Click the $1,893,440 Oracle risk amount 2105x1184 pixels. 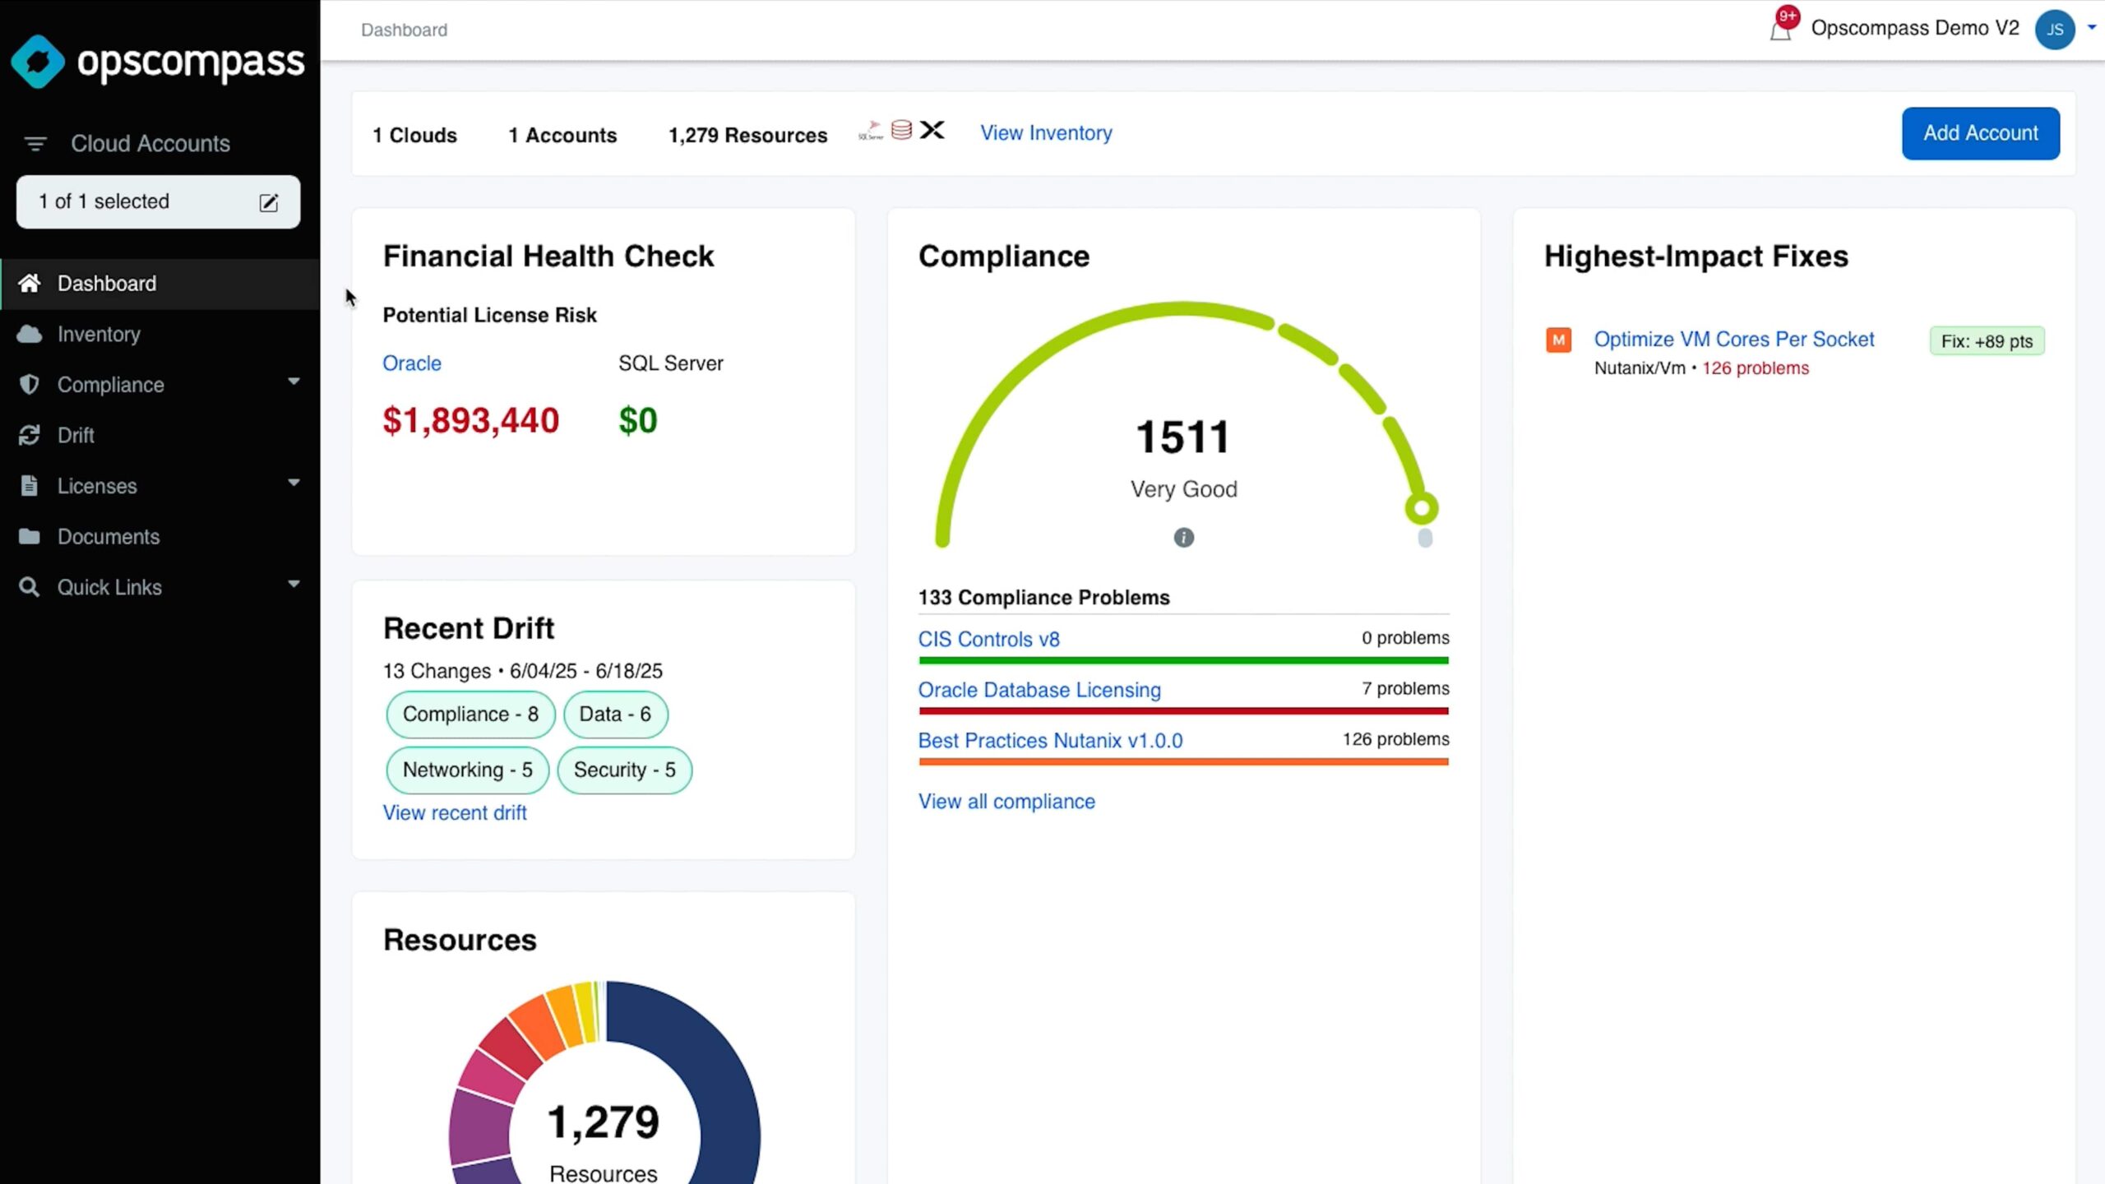[471, 421]
